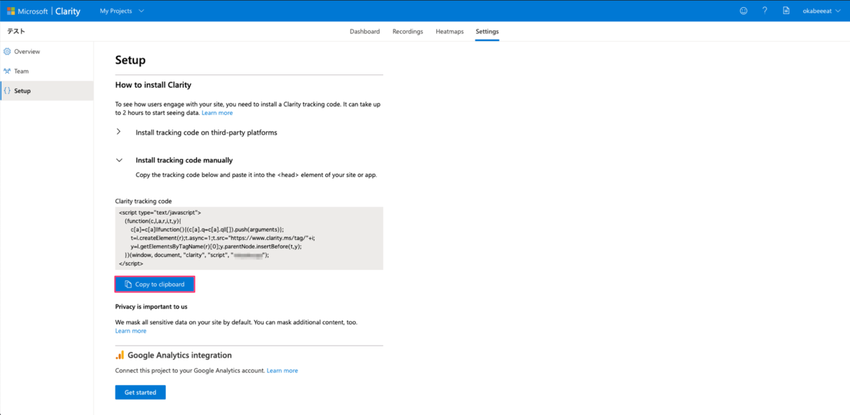Click the How to install Clarity heading
850x415 pixels.
[154, 85]
